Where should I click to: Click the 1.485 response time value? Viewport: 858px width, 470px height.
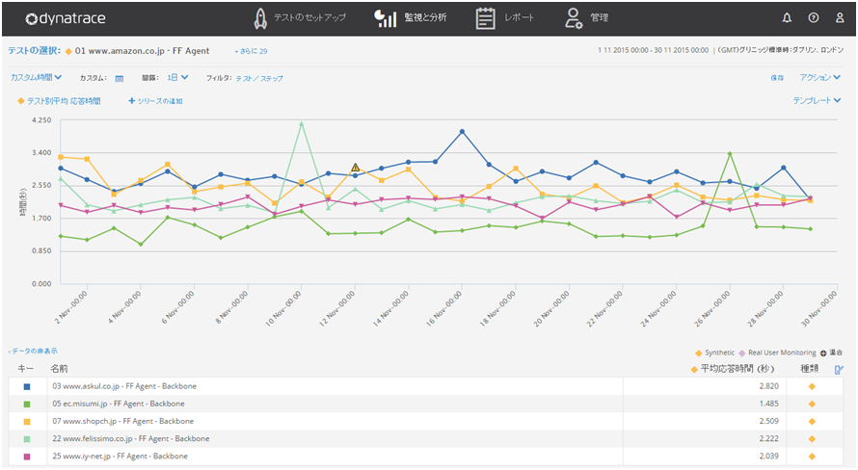tap(768, 404)
